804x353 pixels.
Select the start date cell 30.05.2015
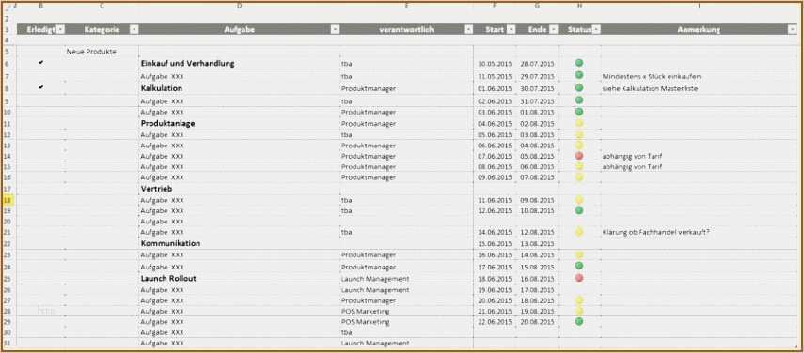click(x=495, y=64)
